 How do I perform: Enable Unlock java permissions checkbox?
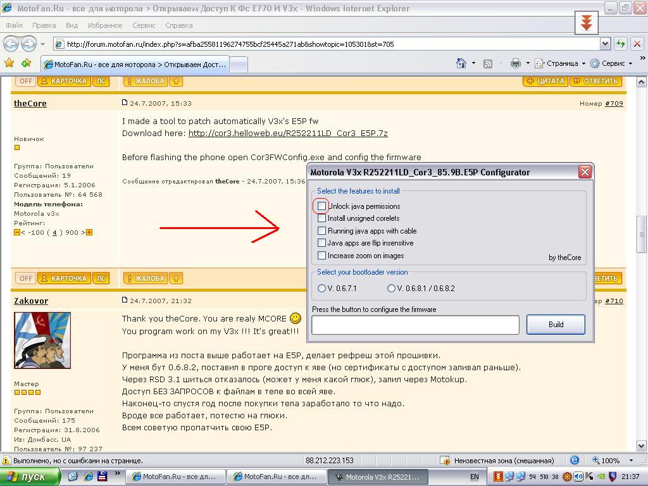click(321, 206)
